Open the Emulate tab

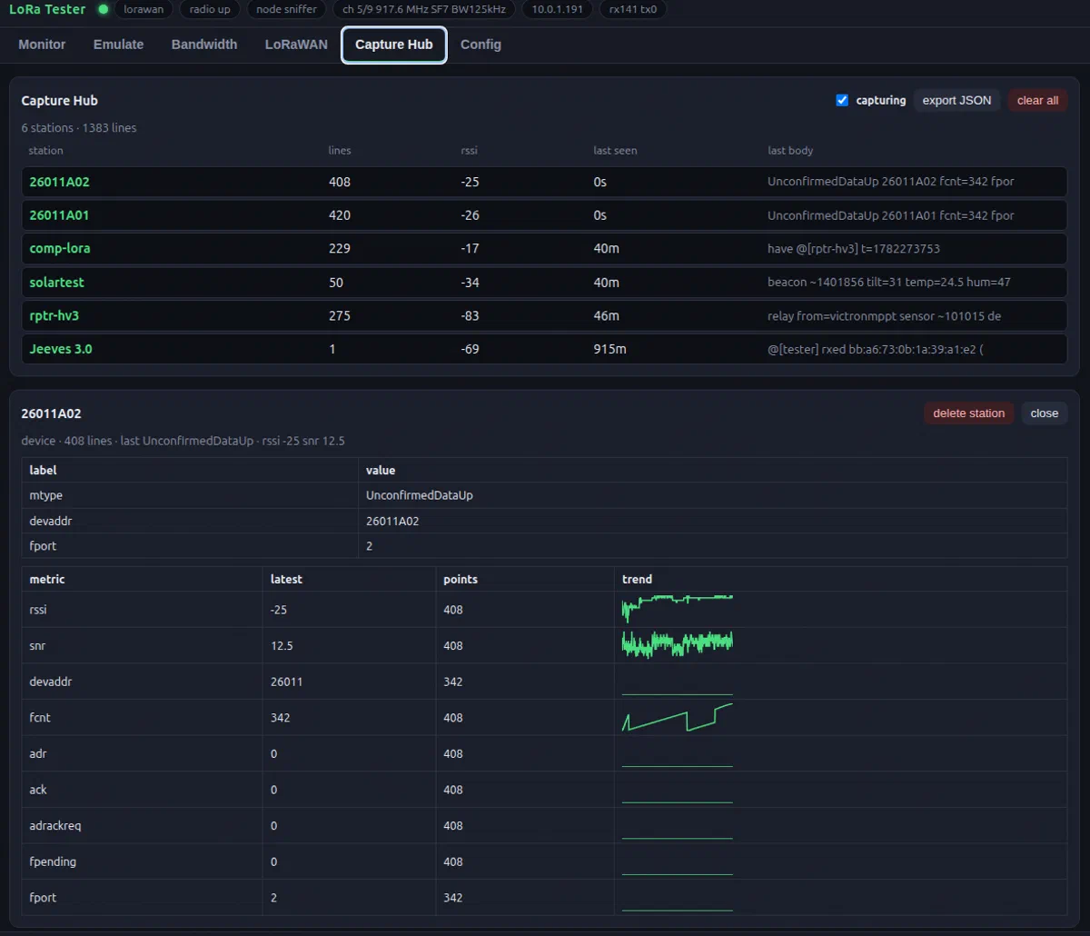coord(119,45)
